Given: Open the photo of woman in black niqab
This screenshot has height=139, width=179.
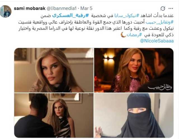Looking at the screenshot, I should (134, 115).
